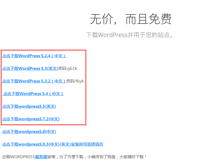Open the wordpress5.8 (中文) download link
This screenshot has width=203, height=162.
point(29,132)
